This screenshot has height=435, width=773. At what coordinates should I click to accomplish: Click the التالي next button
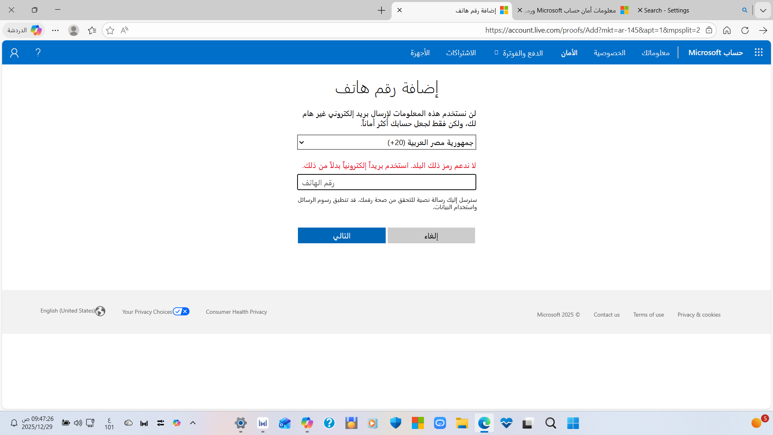342,236
